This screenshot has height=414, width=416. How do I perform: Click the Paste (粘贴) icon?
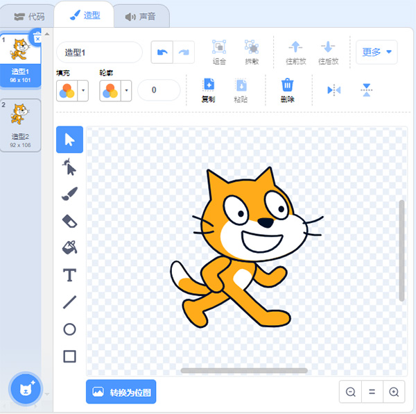point(241,85)
